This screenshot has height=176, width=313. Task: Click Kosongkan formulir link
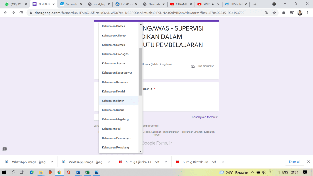point(204,117)
